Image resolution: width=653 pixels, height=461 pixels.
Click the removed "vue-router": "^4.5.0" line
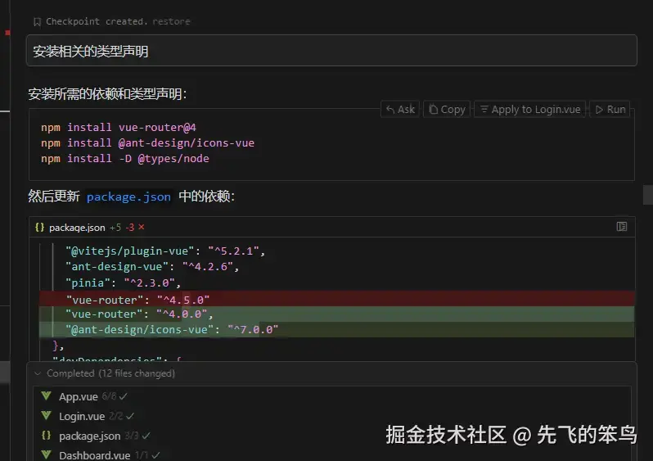coord(337,299)
